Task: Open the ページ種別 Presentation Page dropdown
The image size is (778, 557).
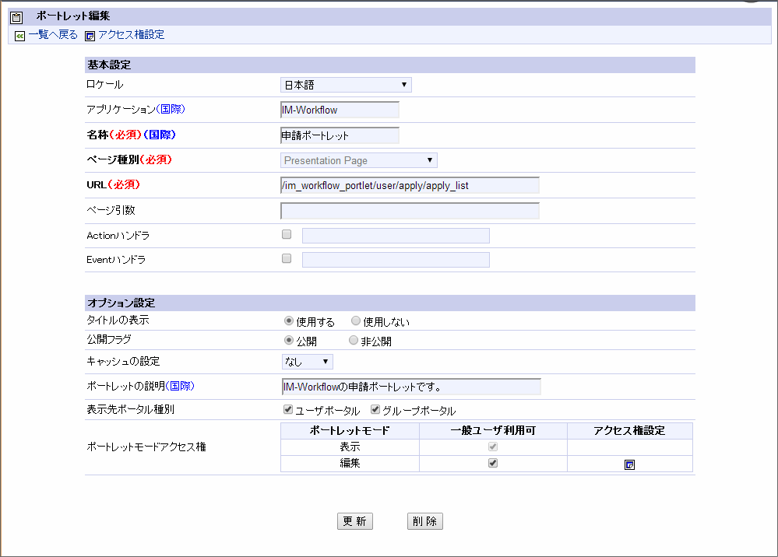Action: point(359,160)
